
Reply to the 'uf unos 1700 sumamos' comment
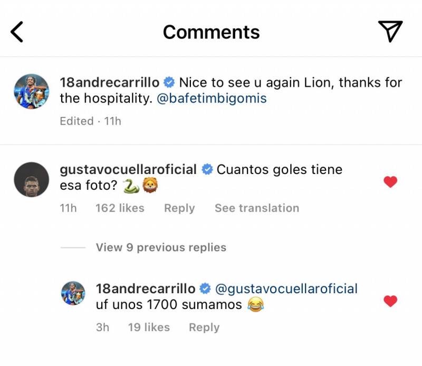point(204,328)
